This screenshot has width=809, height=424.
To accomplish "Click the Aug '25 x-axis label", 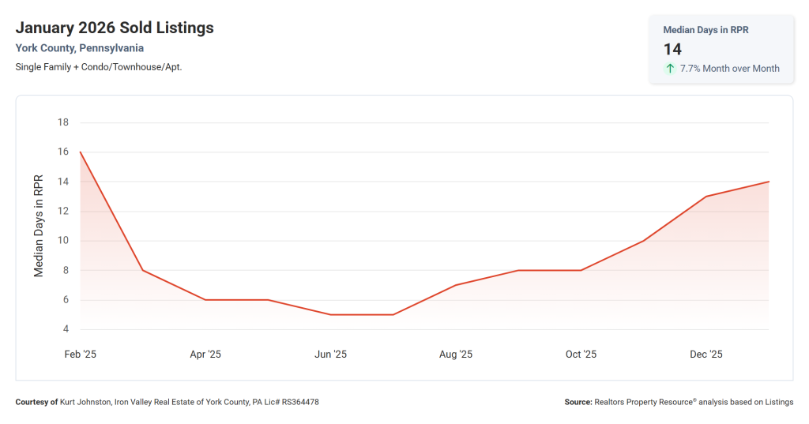I will (456, 355).
